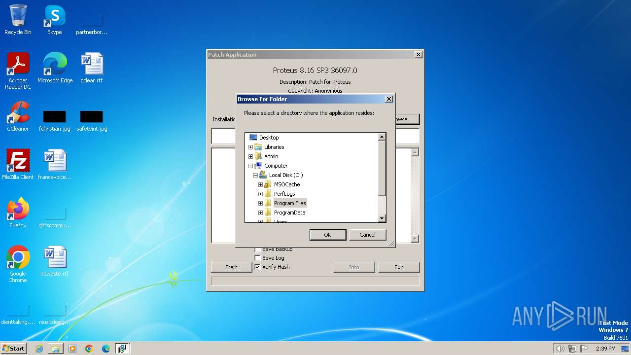The image size is (631, 355).
Task: Launch Google Chrome desktop shortcut
Action: (18, 264)
